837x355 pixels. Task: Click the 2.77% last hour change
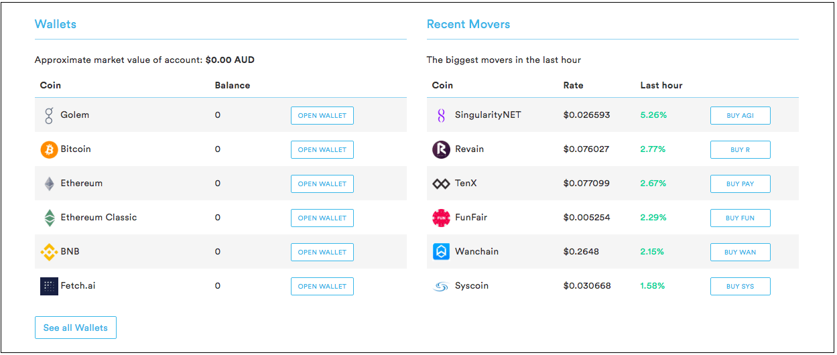(653, 149)
